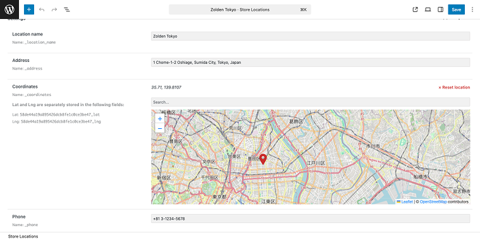Select the _address field name text
480x240 pixels.
(x=33, y=69)
